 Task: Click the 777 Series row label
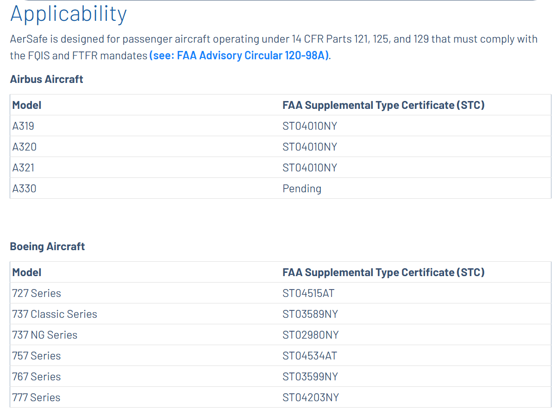coord(37,397)
